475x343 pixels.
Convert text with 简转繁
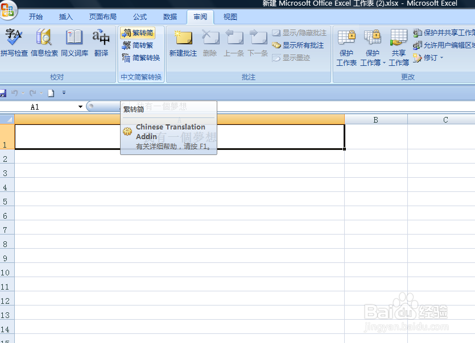(x=138, y=45)
